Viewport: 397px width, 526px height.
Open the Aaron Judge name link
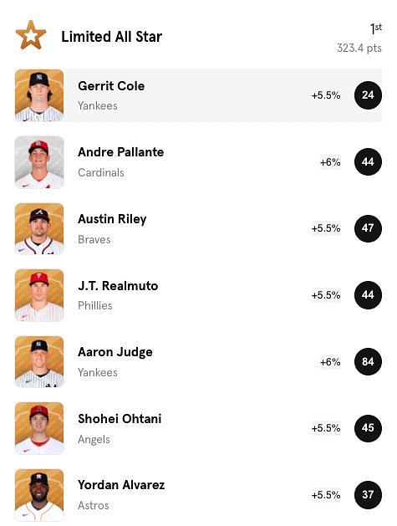pos(115,352)
